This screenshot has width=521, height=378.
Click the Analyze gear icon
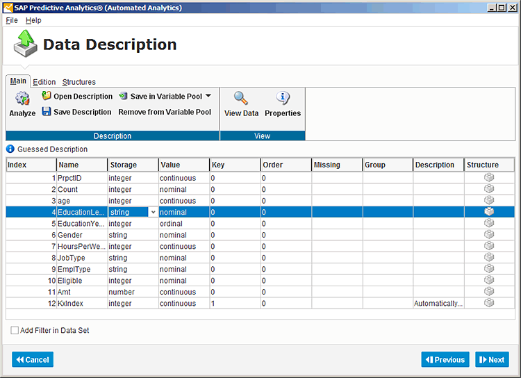pyautogui.click(x=22, y=99)
